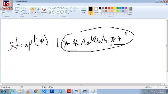Click zoom in plus button

point(166,87)
